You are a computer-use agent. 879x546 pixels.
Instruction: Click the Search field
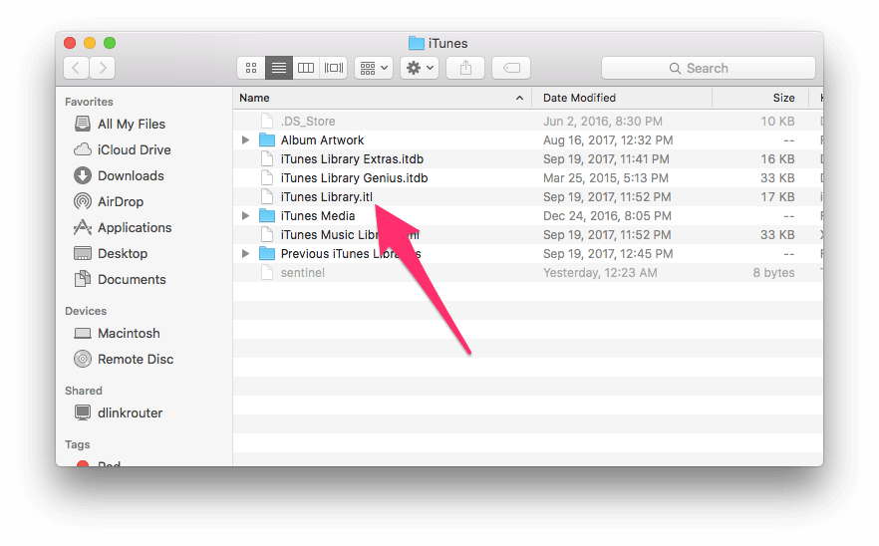tap(708, 68)
